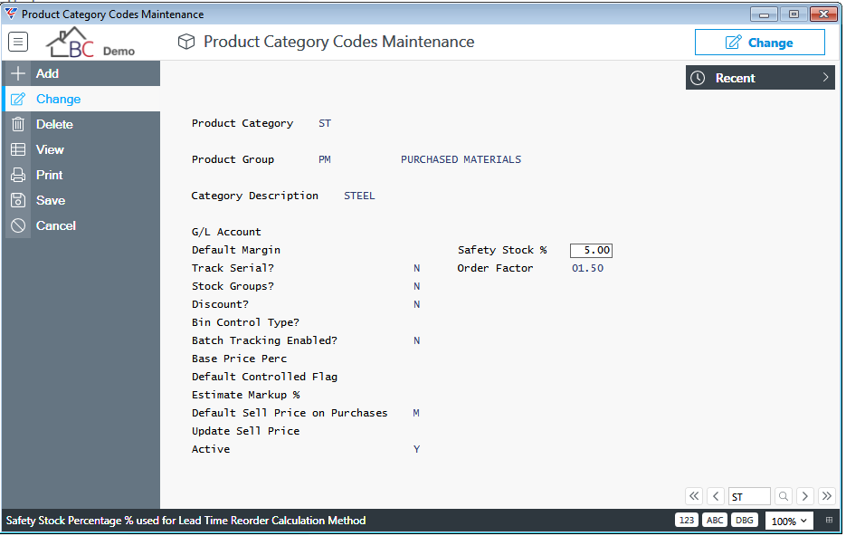Go to next record arrow
Screen dimensions: 846x536
click(x=805, y=496)
